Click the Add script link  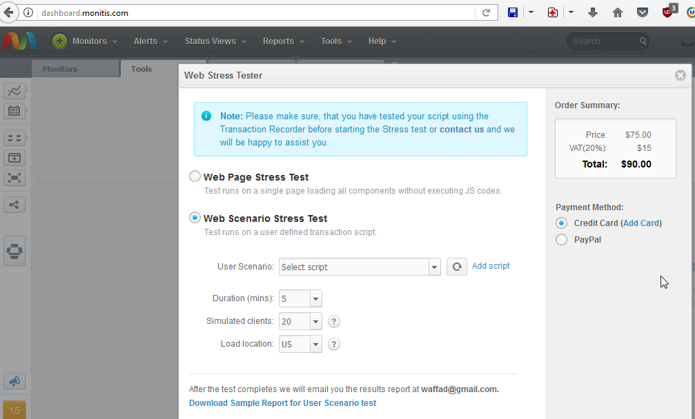[x=491, y=266]
